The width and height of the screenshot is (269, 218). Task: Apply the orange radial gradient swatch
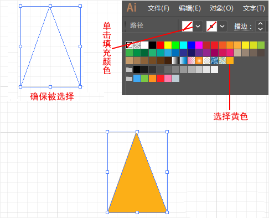pyautogui.click(x=199, y=60)
